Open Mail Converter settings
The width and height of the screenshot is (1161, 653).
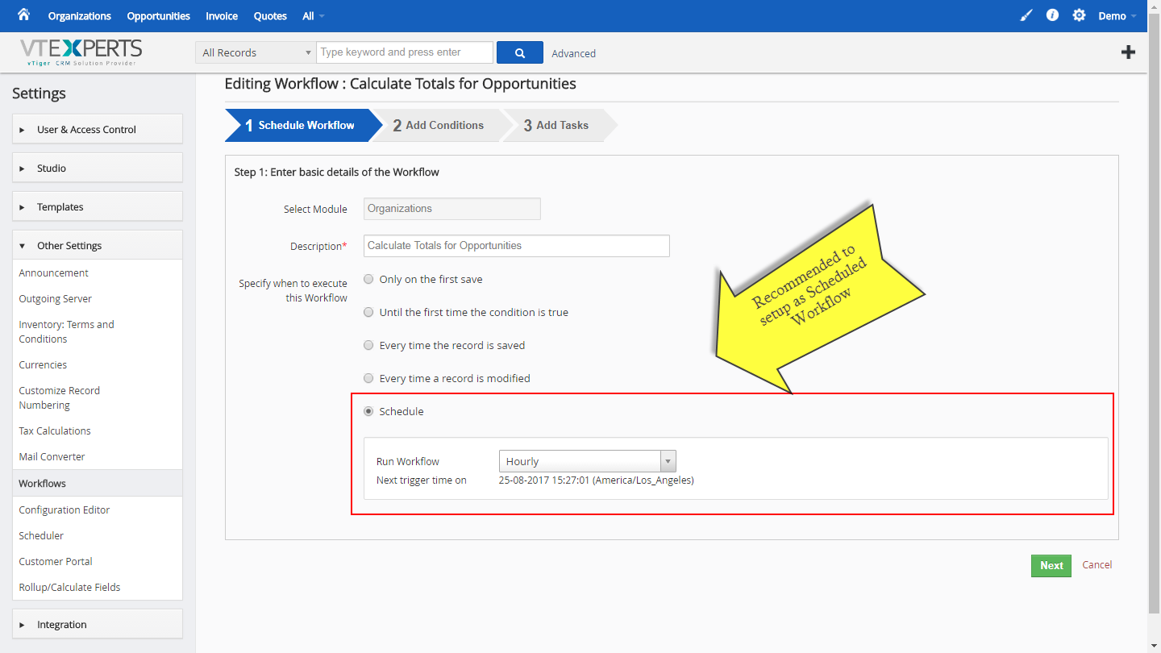(x=52, y=456)
